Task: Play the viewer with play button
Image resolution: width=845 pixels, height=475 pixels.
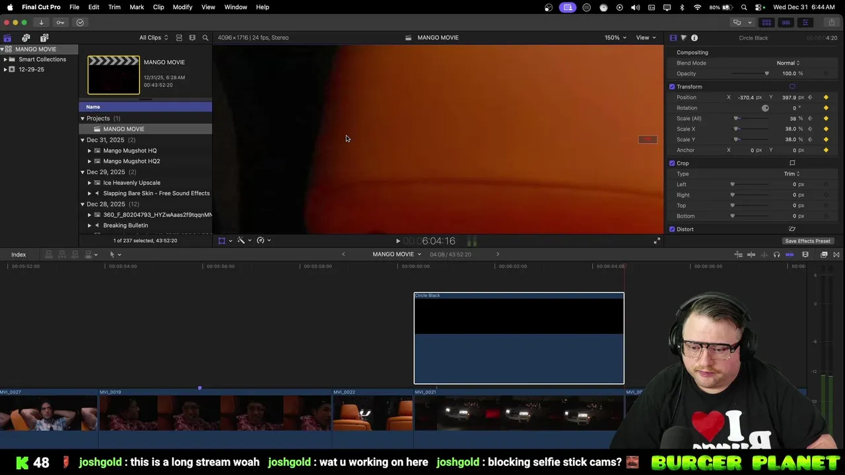Action: (397, 241)
